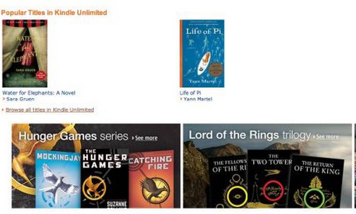Viewport: 356px width, 214px height.
Task: Click the Popular Titles in Kindle Unlimited heading
Action: click(54, 12)
